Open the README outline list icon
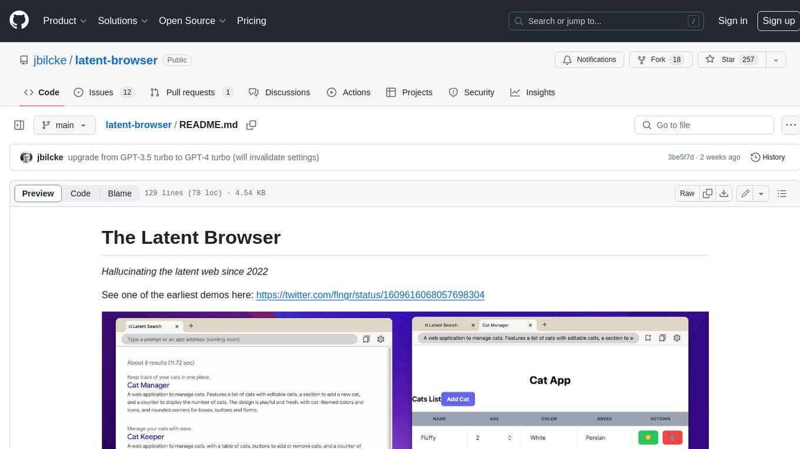The image size is (800, 449). coord(782,193)
